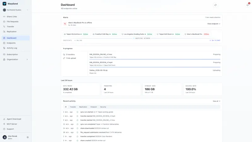The image size is (252, 142).
Task: Click the Subscription card icon
Action: [4, 54]
